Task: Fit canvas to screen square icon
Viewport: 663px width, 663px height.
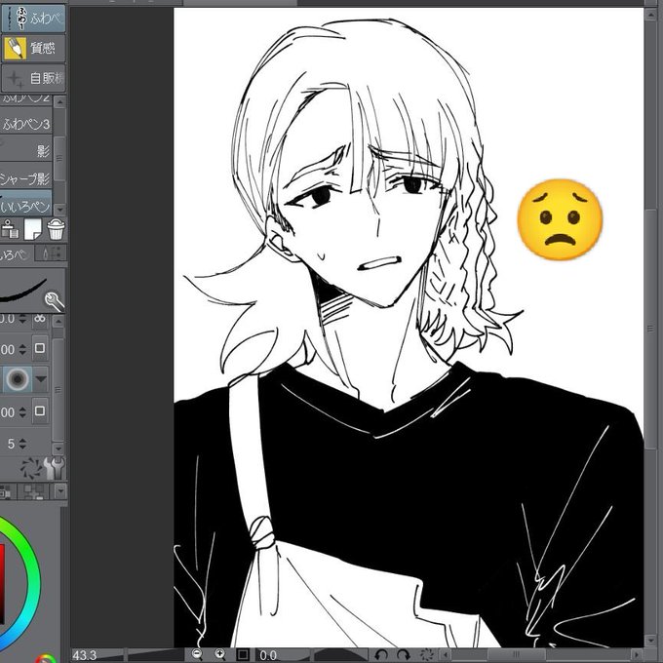Action: [242, 654]
